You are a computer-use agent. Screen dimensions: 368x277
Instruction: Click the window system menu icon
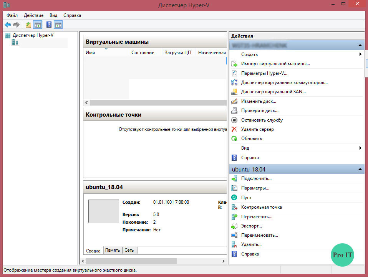coord(6,5)
